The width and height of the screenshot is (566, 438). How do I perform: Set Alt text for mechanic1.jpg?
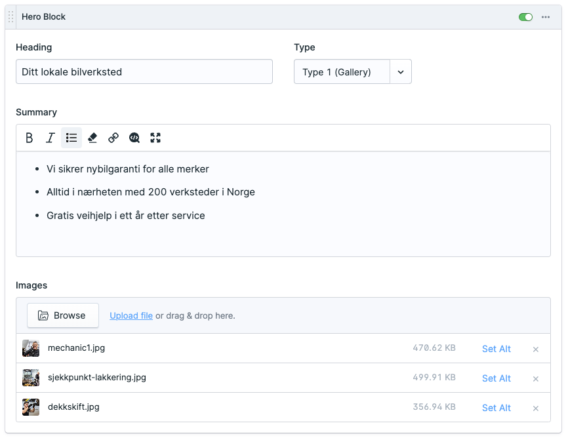tap(496, 349)
